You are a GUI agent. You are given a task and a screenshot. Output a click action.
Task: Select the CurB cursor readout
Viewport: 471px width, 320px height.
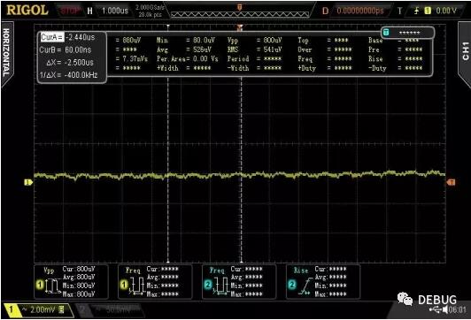(66, 50)
